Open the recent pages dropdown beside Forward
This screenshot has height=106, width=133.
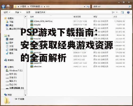point(11,7)
